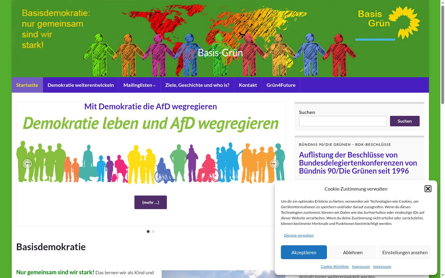Advance slider with right arrow icon
This screenshot has height=278, width=445.
pyautogui.click(x=274, y=163)
